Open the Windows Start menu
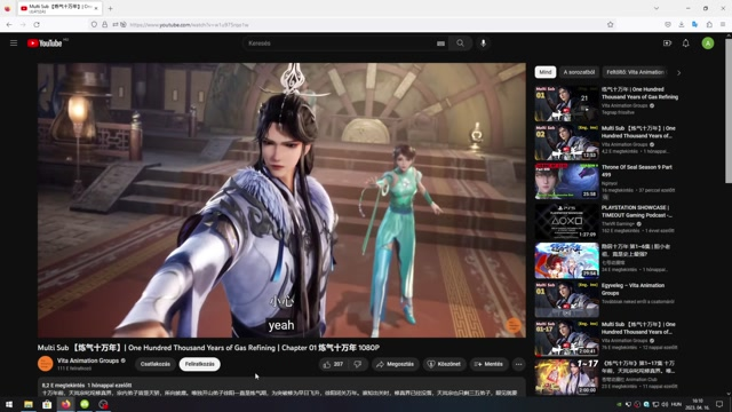This screenshot has height=412, width=732. (9, 405)
